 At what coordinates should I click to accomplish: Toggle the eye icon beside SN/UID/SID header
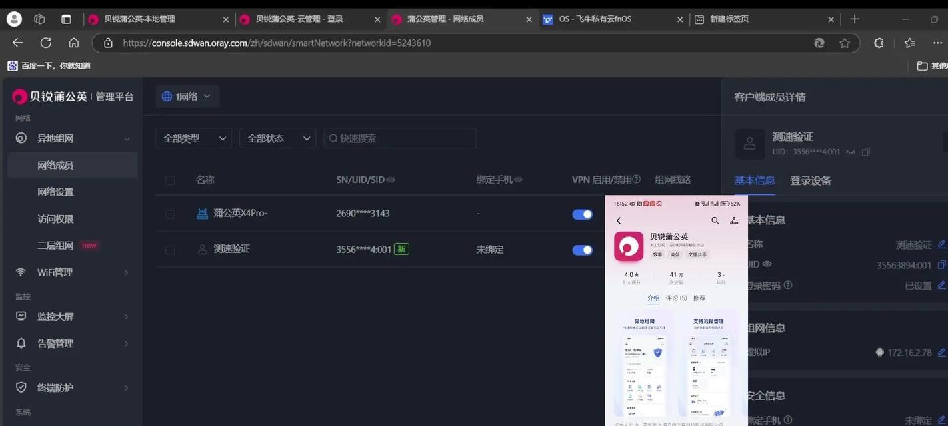pyautogui.click(x=391, y=180)
